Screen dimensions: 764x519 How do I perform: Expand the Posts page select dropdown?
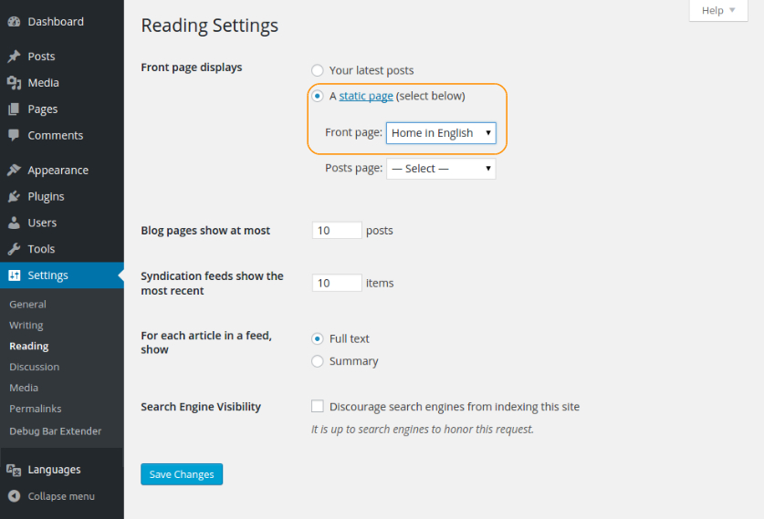pos(441,169)
